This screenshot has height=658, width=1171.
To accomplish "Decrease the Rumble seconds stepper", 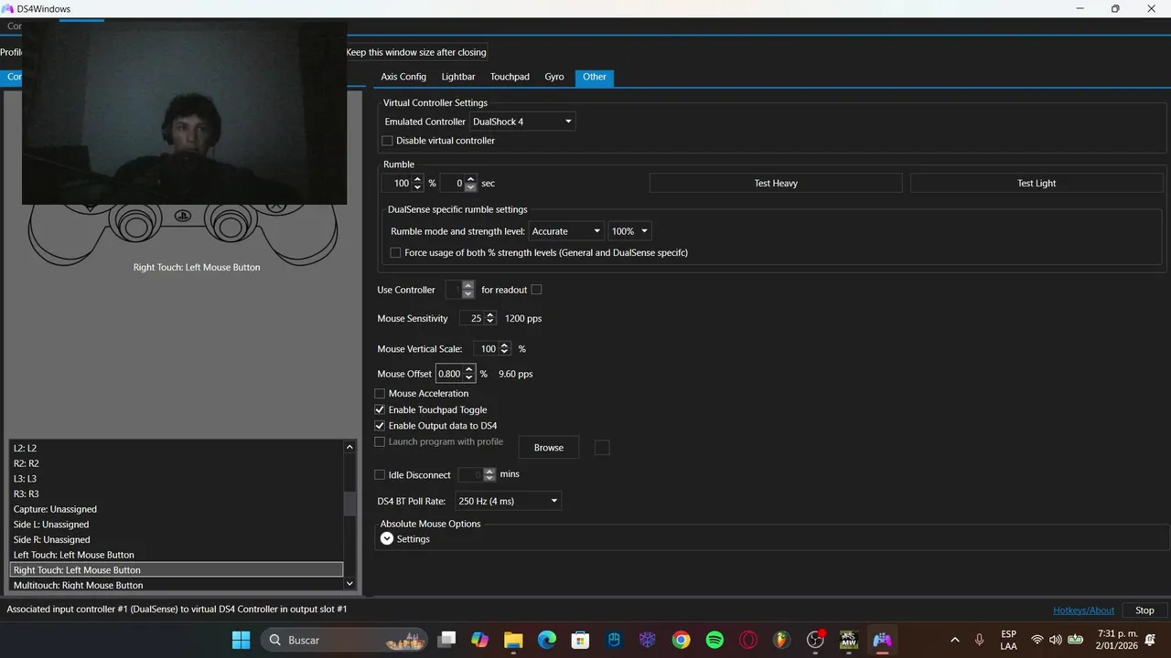I will pyautogui.click(x=470, y=187).
